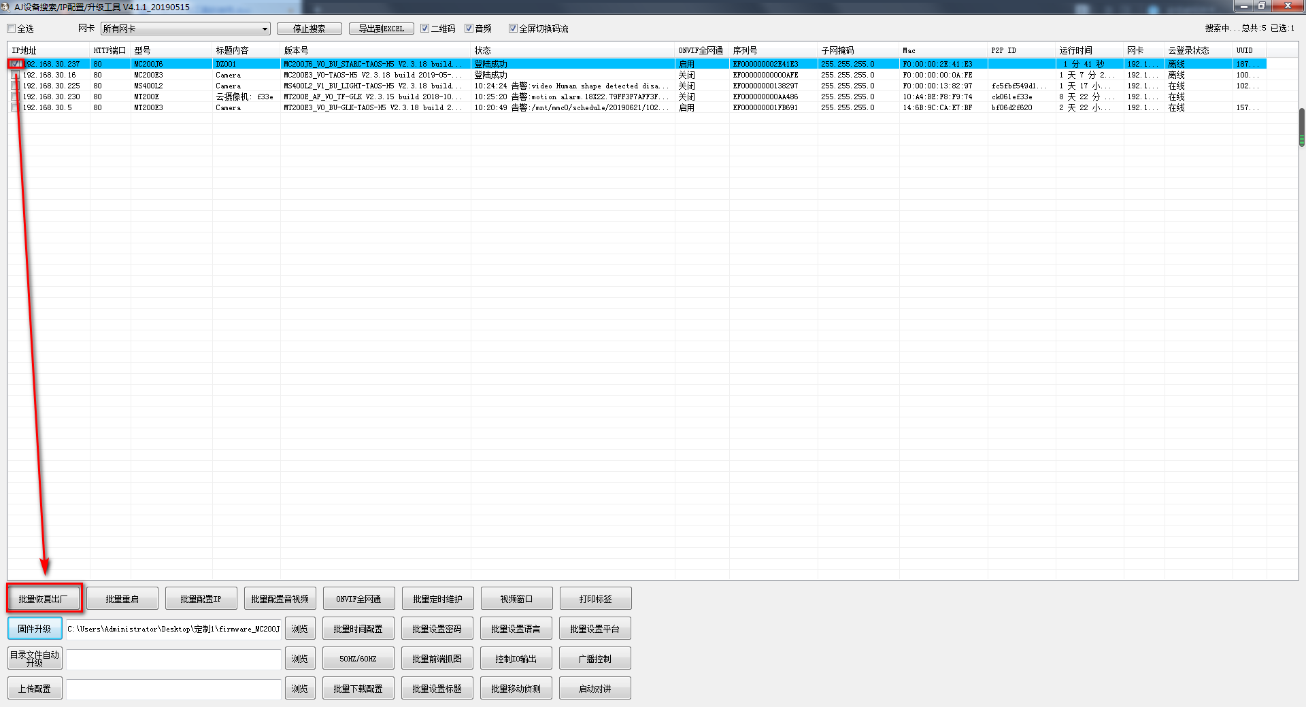Toggle the 全屏切换码流 checkbox
Screen dimensions: 1306x707
[x=513, y=29]
